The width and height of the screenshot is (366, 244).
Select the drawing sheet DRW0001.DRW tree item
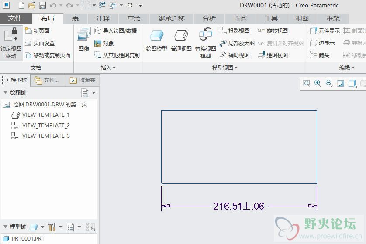(45, 104)
